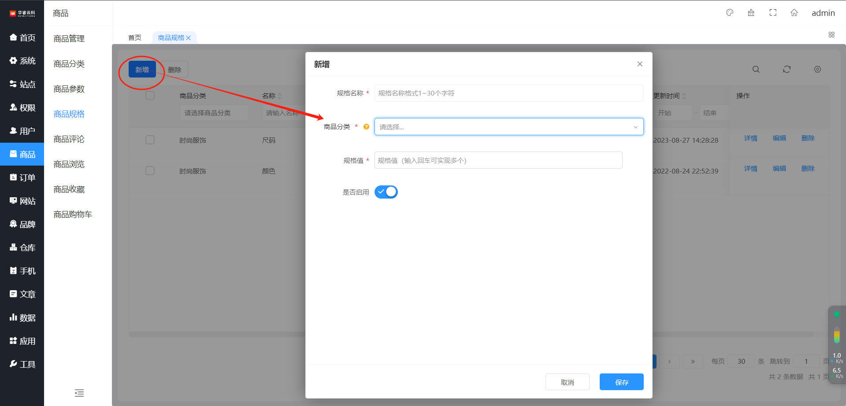Screen dimensions: 846x406
Task: Check the checkbox for 尺码 row
Action: tap(150, 140)
